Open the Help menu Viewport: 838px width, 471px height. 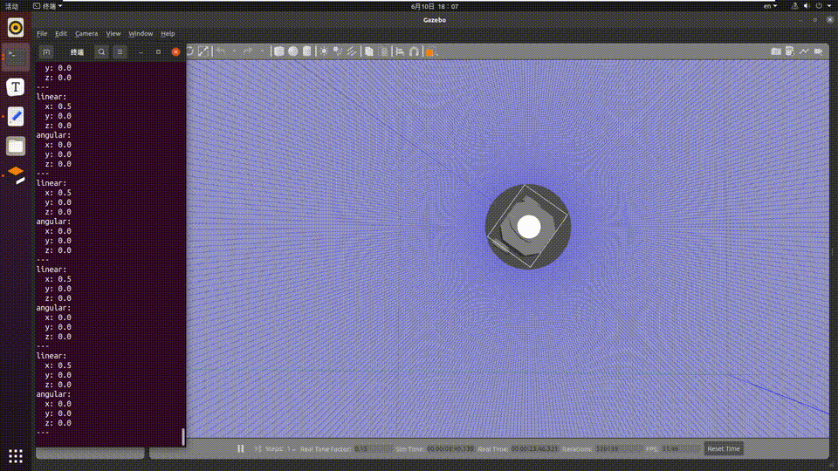tap(168, 33)
